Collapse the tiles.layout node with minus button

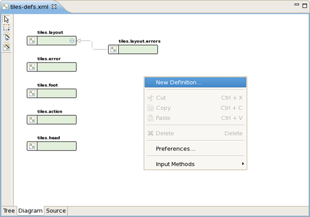(72, 41)
